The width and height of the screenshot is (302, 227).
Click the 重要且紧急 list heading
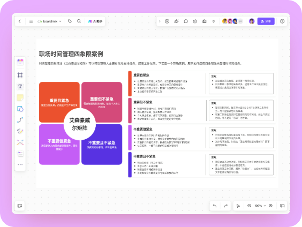click(141, 75)
